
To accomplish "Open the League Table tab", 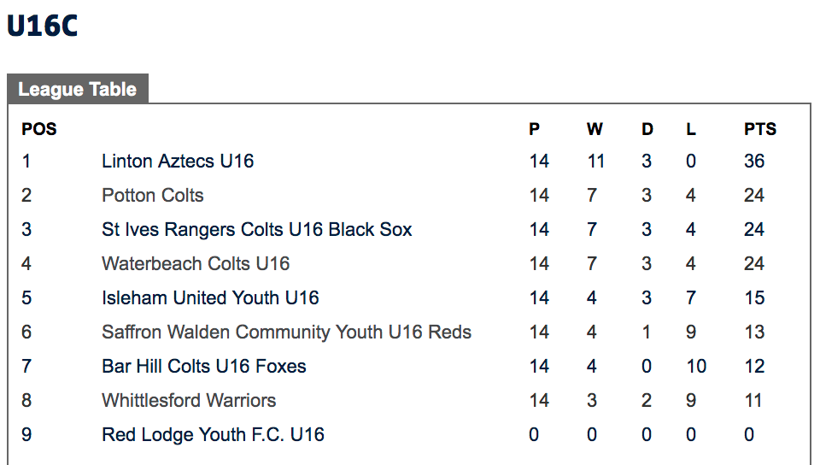I will click(78, 89).
